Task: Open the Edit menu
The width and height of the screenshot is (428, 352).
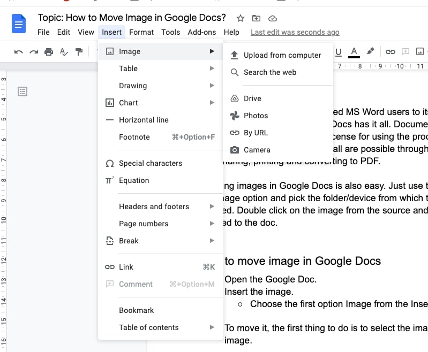Action: click(x=64, y=32)
